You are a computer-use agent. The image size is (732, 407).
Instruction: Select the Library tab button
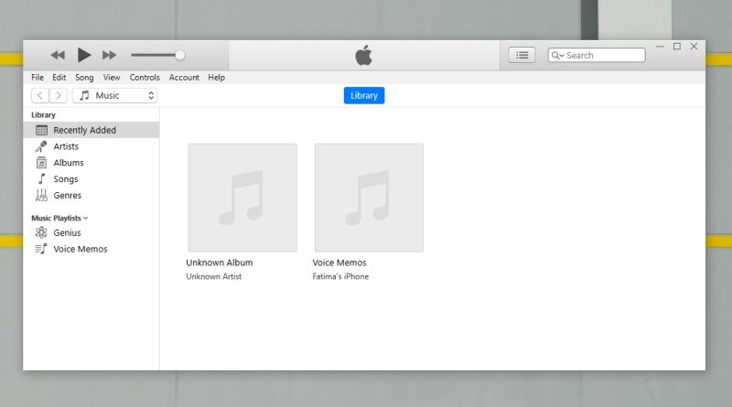click(x=364, y=95)
